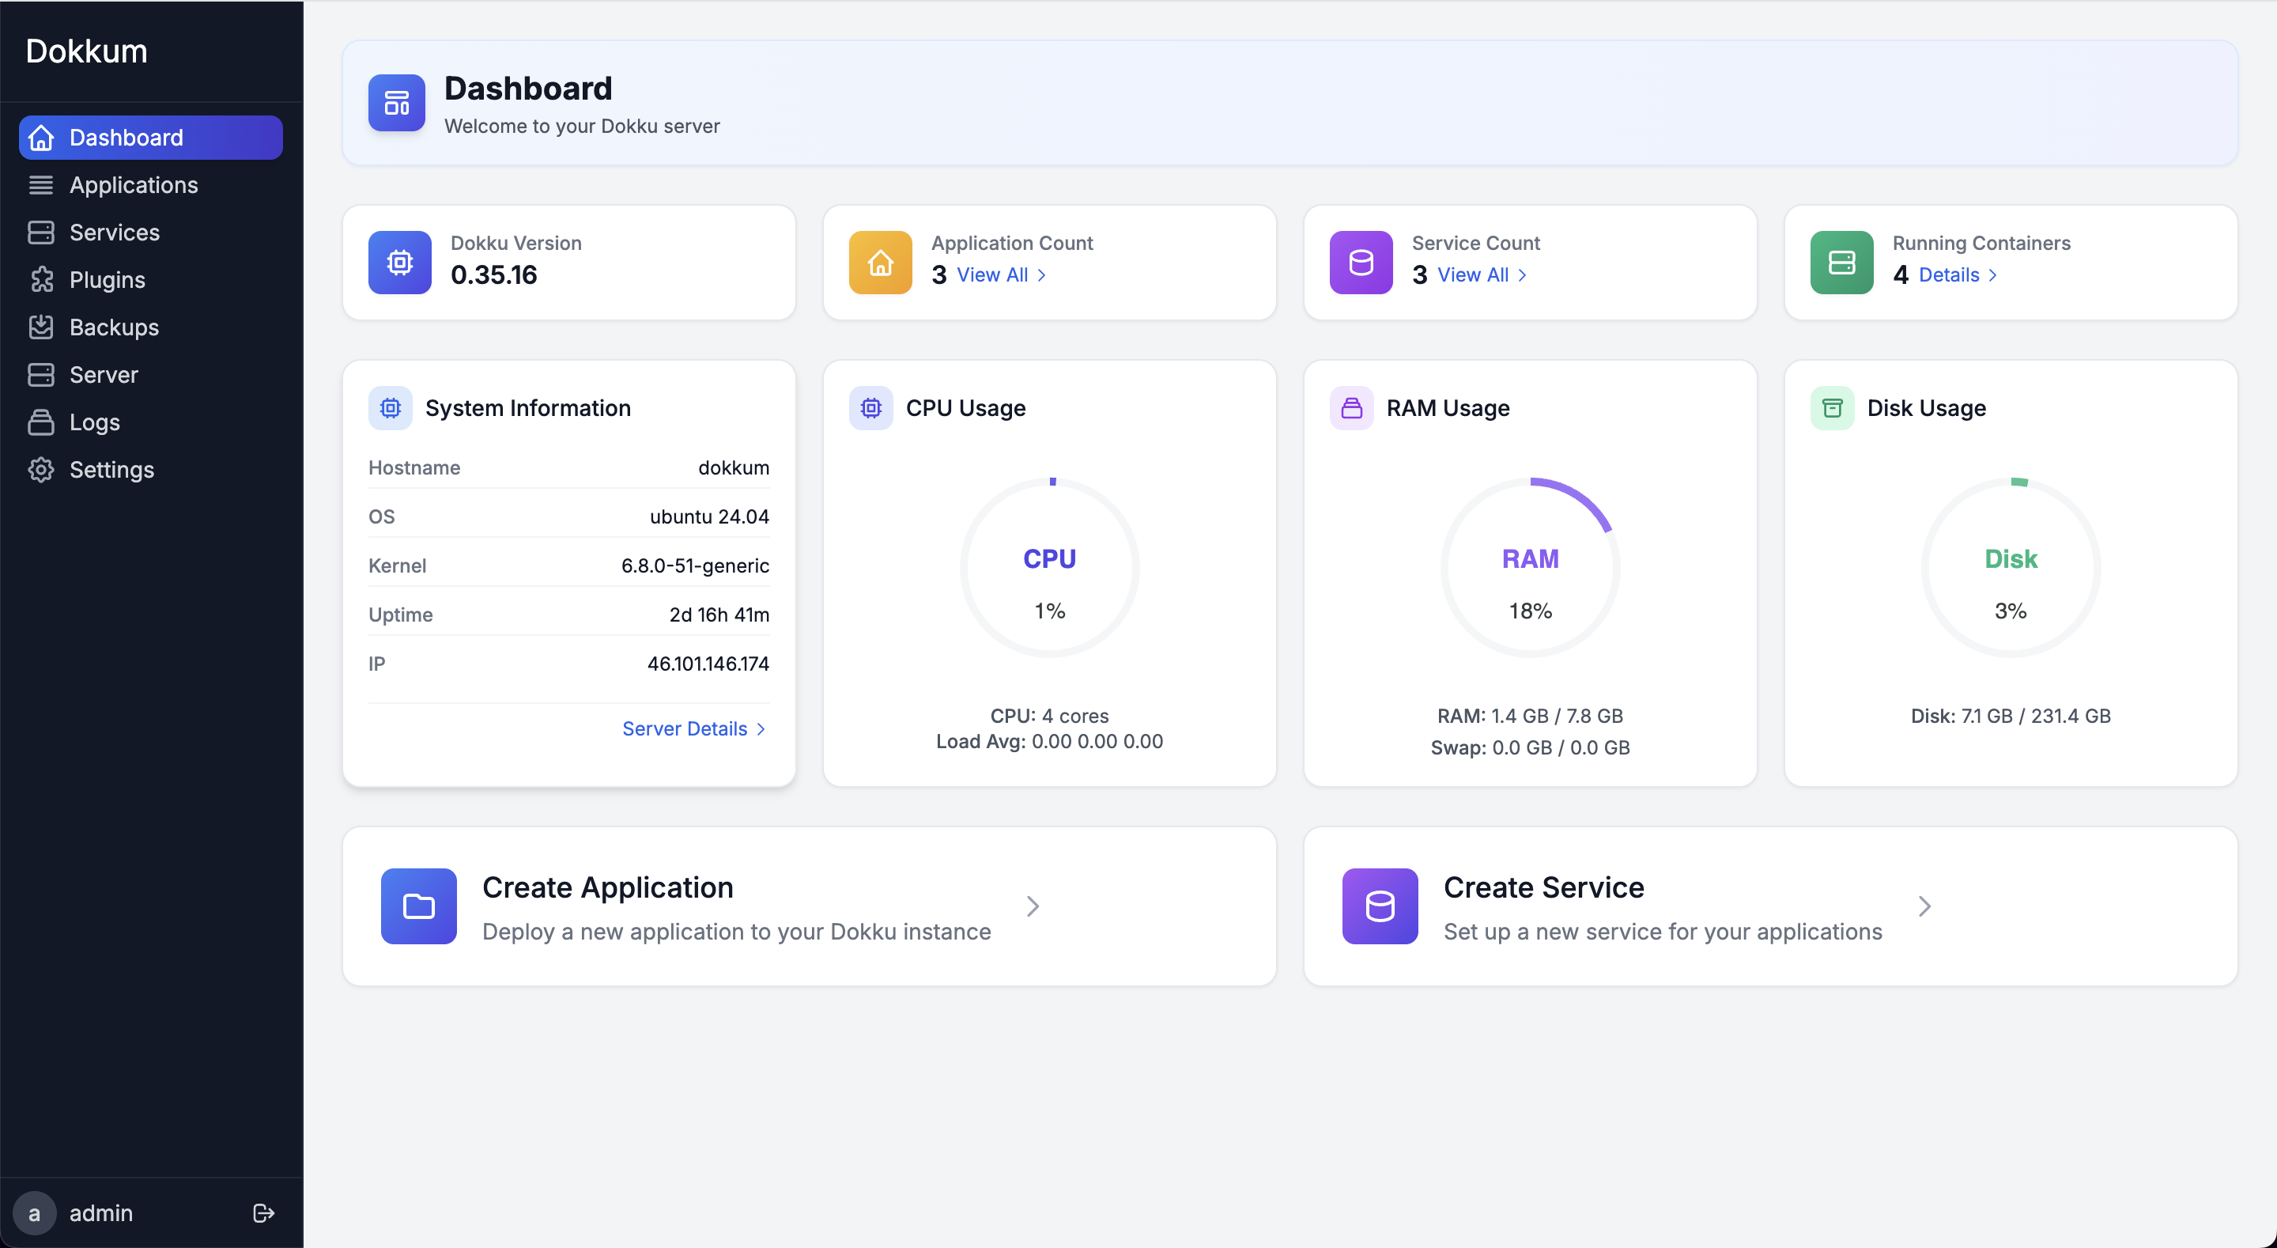
Task: Select the Server sidebar icon
Action: (40, 374)
